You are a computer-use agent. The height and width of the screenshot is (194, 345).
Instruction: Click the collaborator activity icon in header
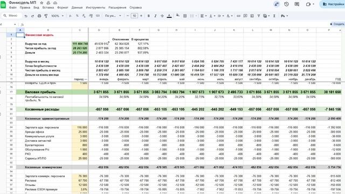(x=277, y=4)
